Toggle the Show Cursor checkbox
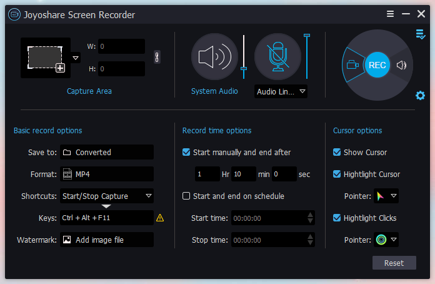The width and height of the screenshot is (435, 284). 337,152
